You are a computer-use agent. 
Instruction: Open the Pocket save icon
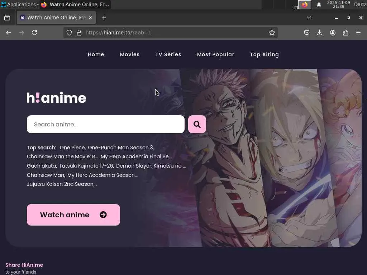coord(307,33)
